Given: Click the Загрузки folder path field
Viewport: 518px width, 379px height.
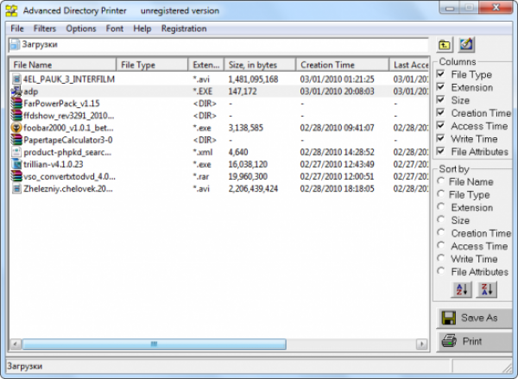Looking at the screenshot, I should point(218,45).
